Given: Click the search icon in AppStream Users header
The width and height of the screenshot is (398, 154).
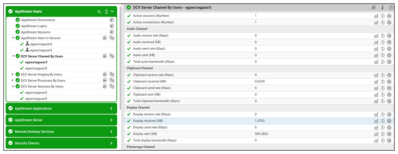Looking at the screenshot, I should pos(99,12).
